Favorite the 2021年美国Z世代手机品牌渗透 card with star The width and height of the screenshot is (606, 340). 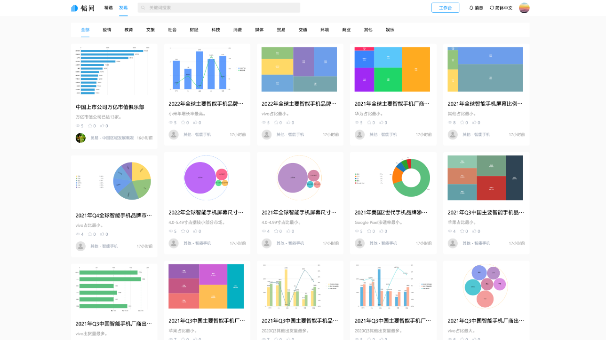(369, 231)
